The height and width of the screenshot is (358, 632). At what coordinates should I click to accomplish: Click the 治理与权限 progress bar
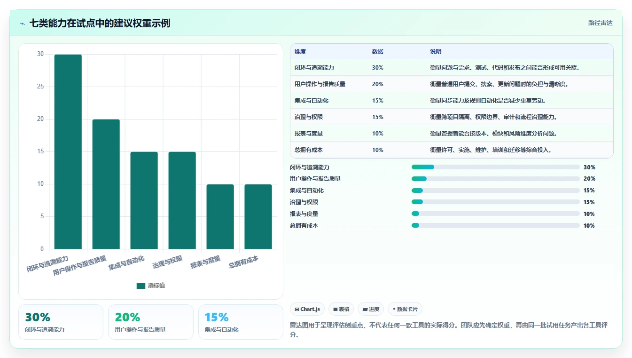[496, 202]
